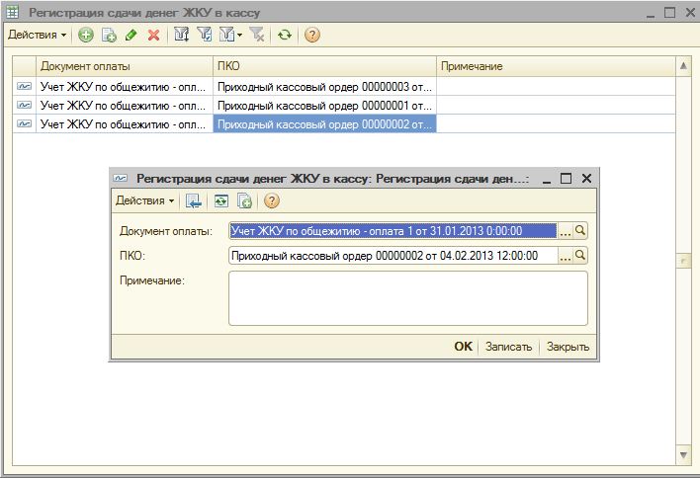
Task: Click the first filter icon in main toolbar
Action: (x=181, y=35)
